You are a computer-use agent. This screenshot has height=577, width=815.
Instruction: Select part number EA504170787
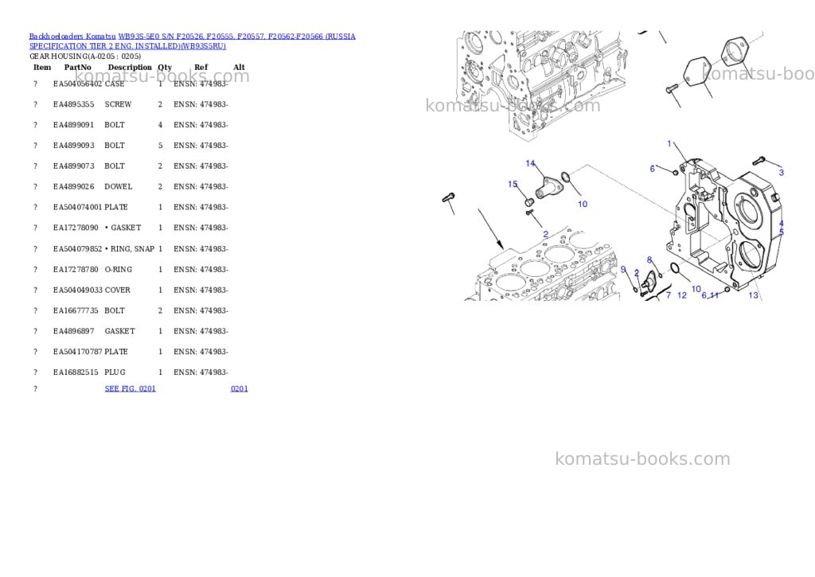(x=77, y=352)
